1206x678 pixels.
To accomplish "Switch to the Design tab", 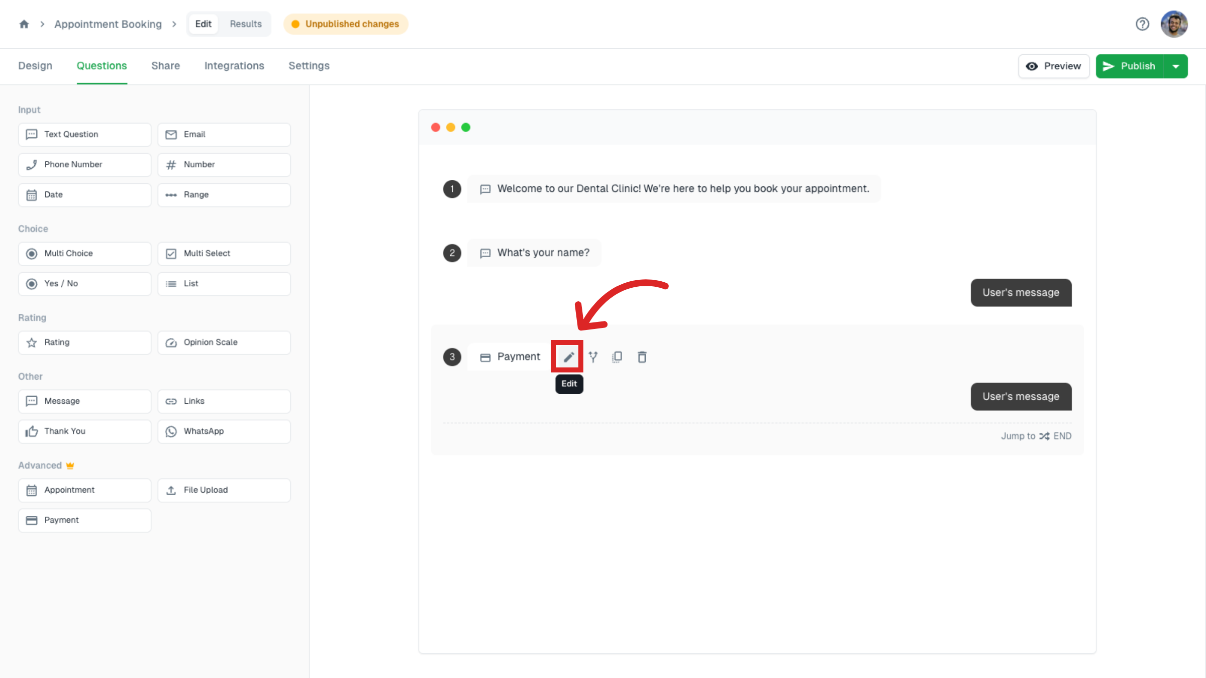I will click(35, 66).
